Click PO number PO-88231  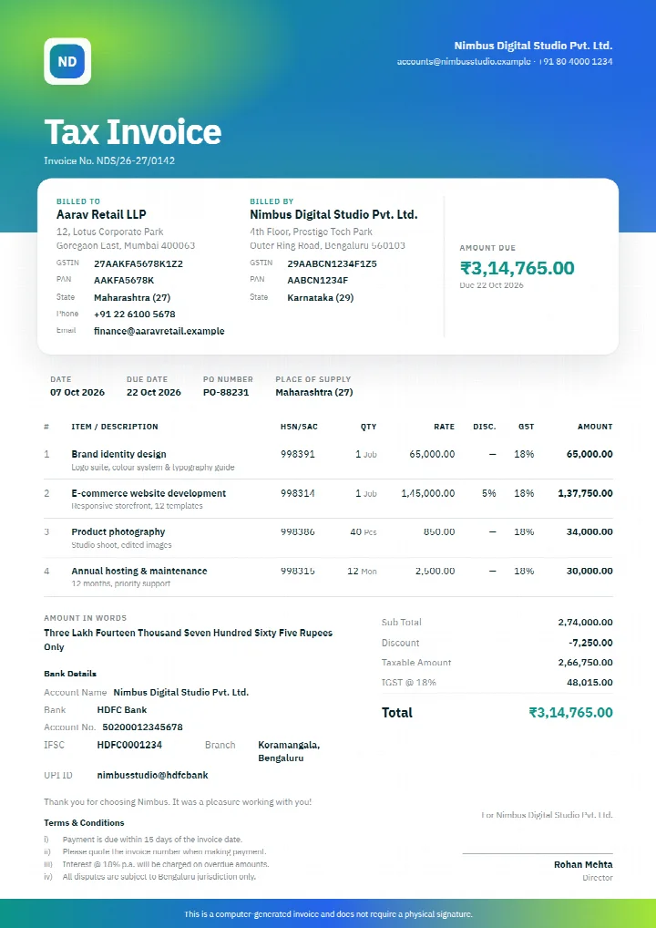coord(226,392)
